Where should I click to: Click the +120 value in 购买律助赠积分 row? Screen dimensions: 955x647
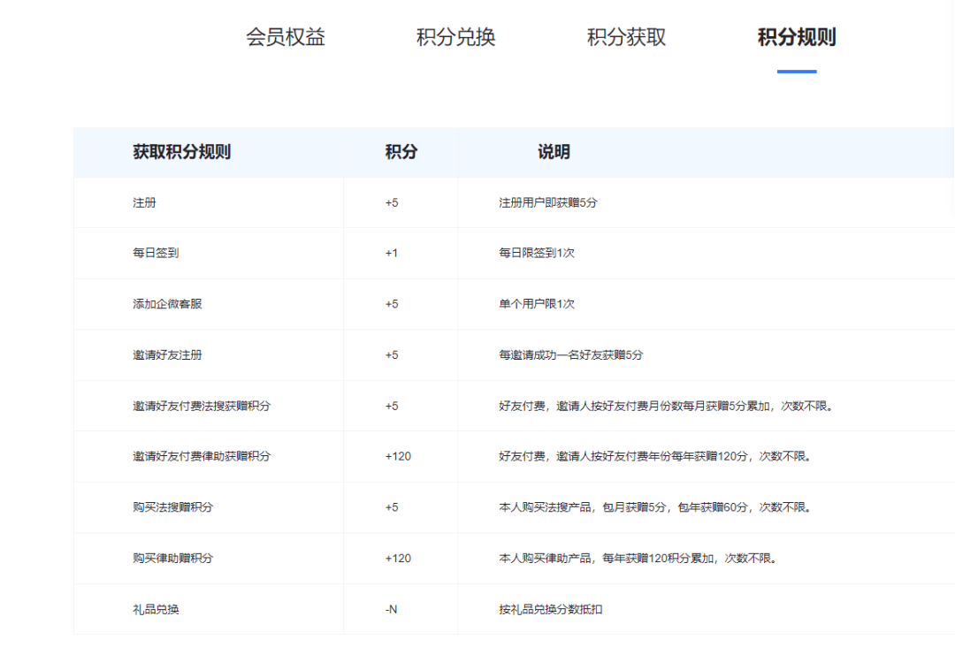[398, 558]
